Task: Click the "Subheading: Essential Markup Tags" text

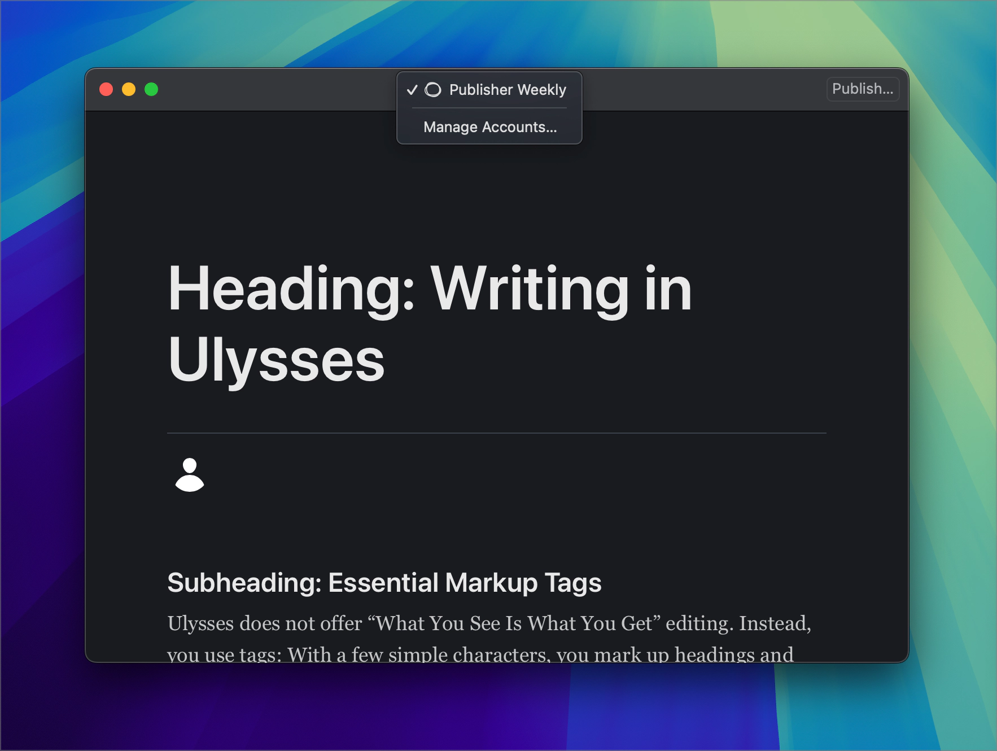Action: [x=384, y=583]
